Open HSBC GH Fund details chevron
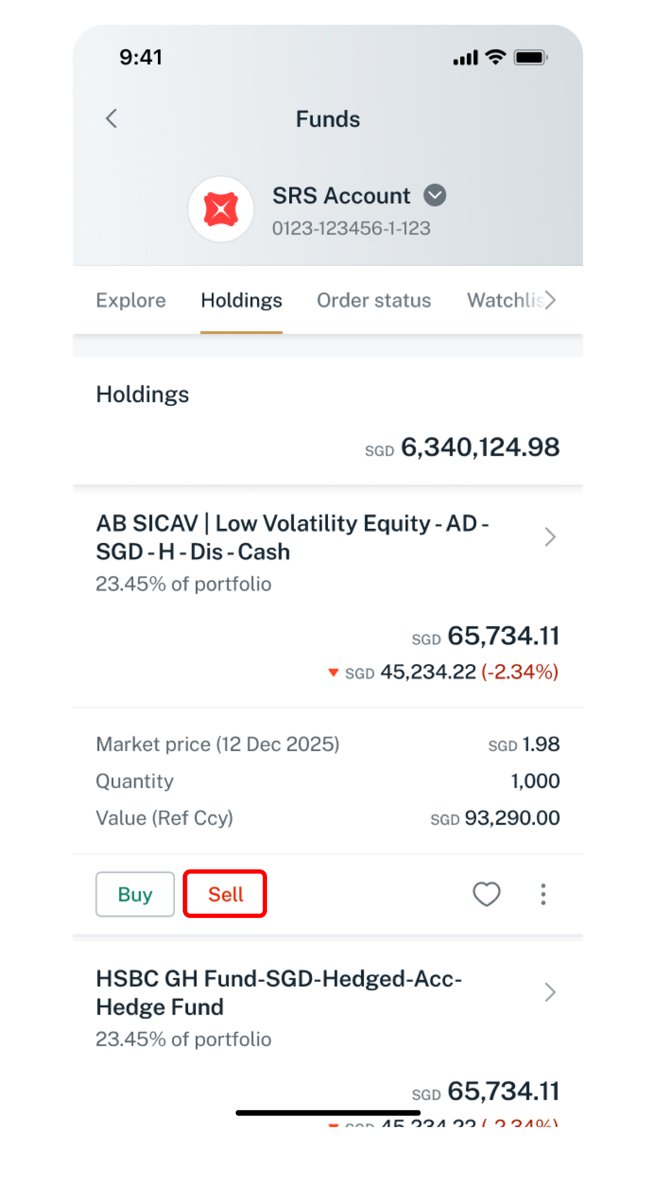 coord(550,992)
